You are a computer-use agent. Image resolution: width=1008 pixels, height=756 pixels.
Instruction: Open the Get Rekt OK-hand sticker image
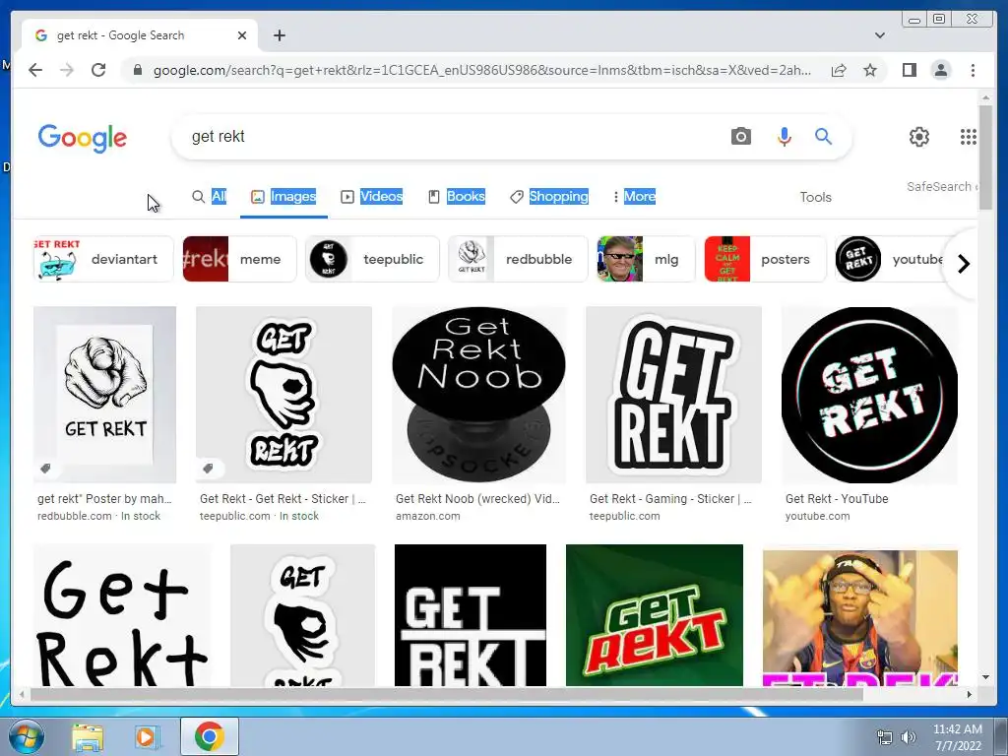pyautogui.click(x=283, y=395)
